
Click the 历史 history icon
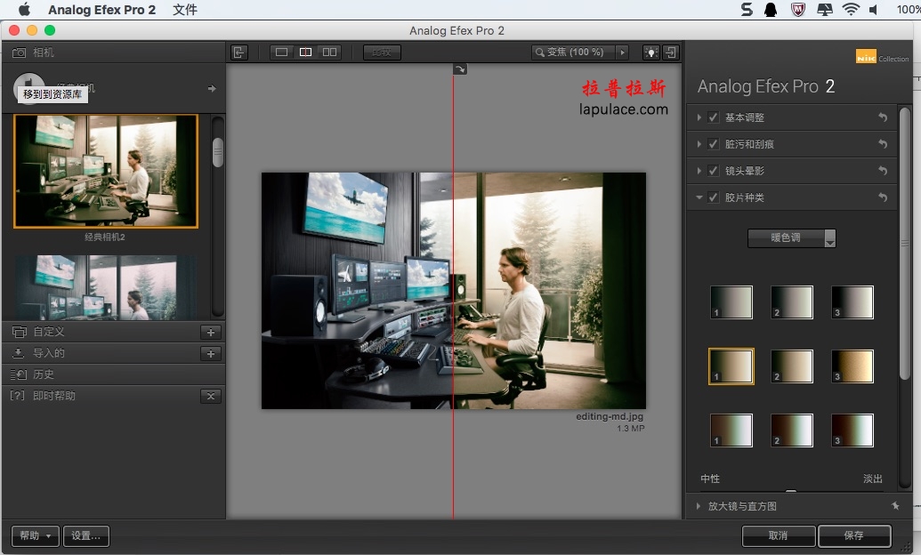(19, 374)
